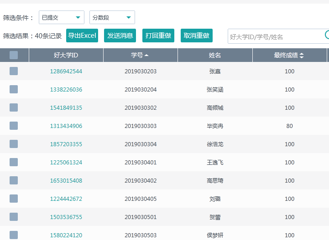Screen dimensions: 329x240
Task: Open the 已提交 status dropdown
Action: pyautogui.click(x=62, y=18)
